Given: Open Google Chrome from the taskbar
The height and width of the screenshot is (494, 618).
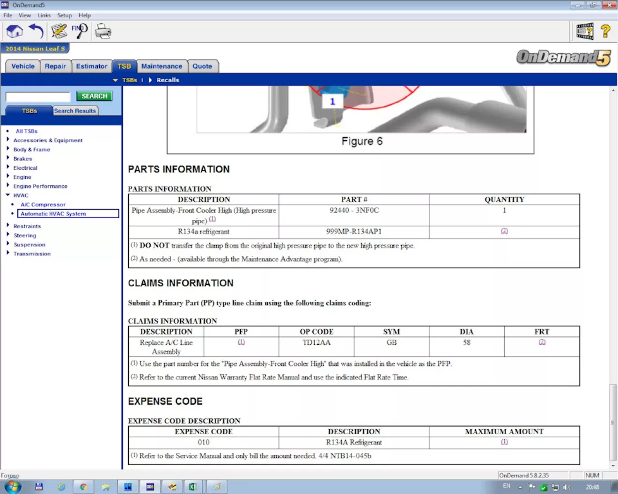Looking at the screenshot, I should [x=83, y=487].
